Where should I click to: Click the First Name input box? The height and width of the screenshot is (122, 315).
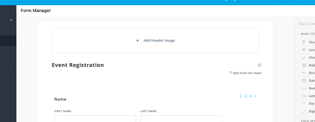point(95,119)
